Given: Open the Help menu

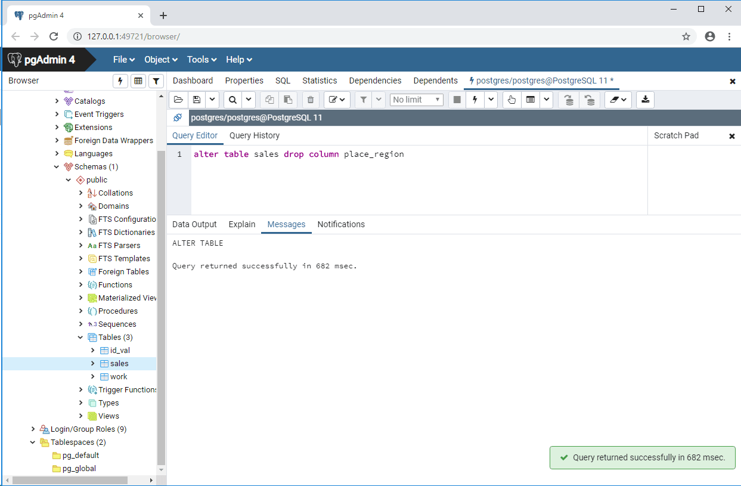Looking at the screenshot, I should tap(239, 60).
